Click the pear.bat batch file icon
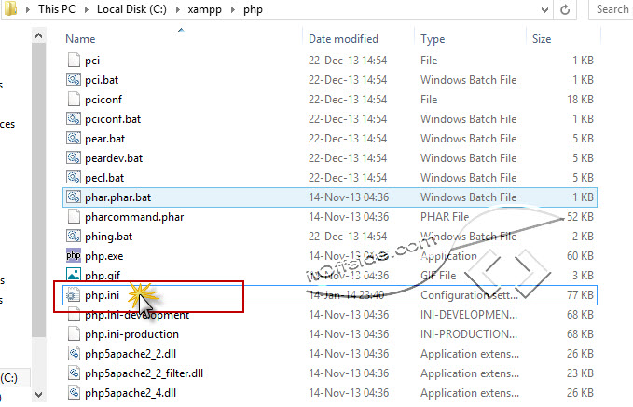 74,139
